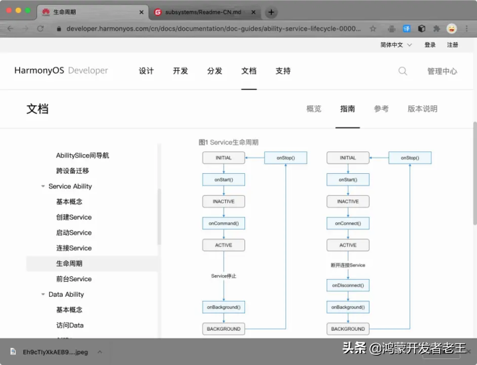Viewport: 477px width, 365px height.
Task: Open a new browser tab
Action: point(271,12)
